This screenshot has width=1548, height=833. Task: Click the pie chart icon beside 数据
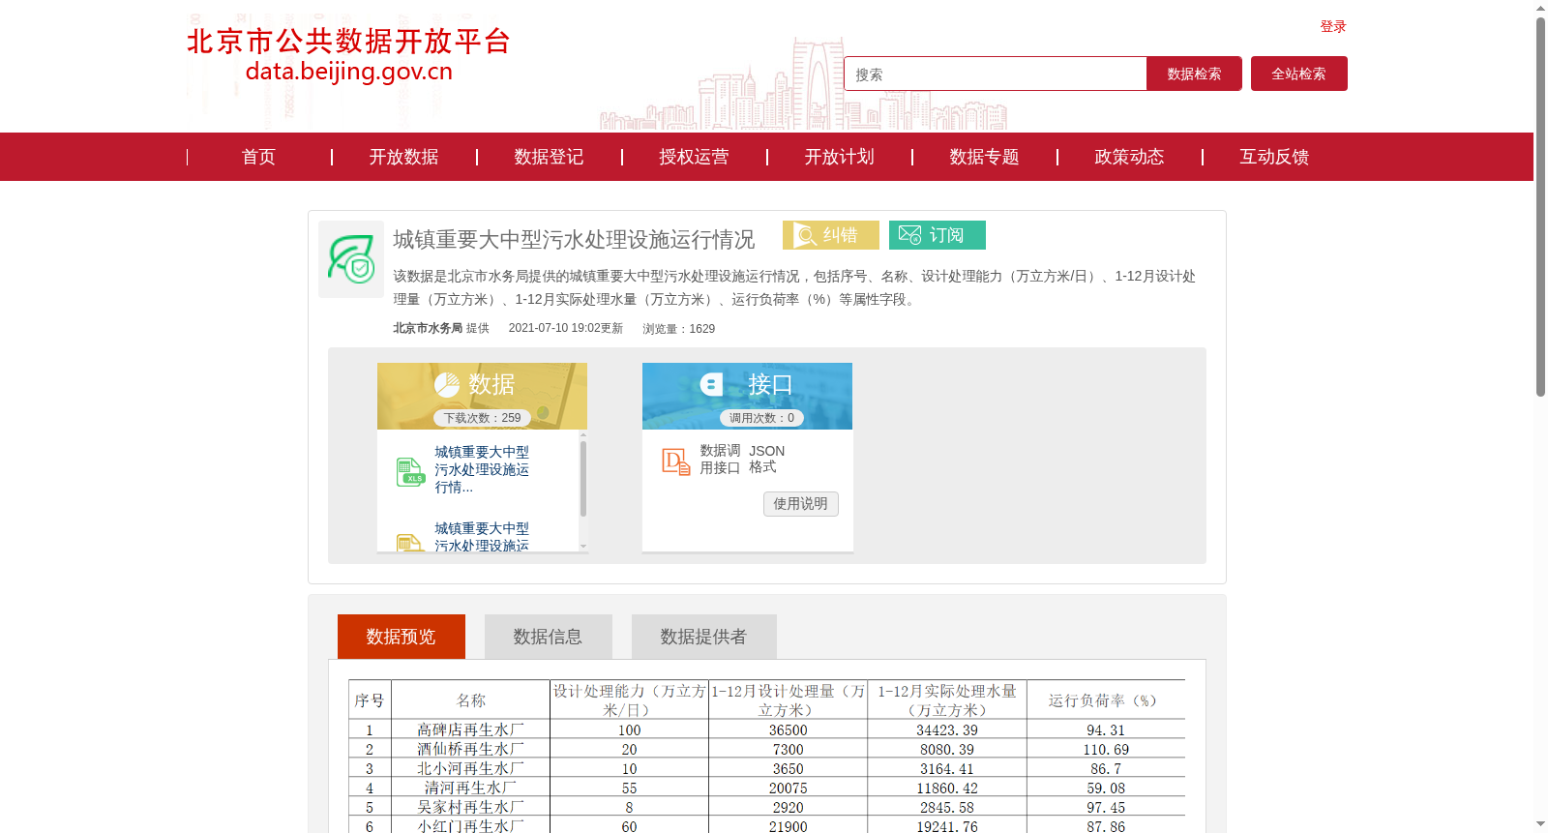(447, 385)
